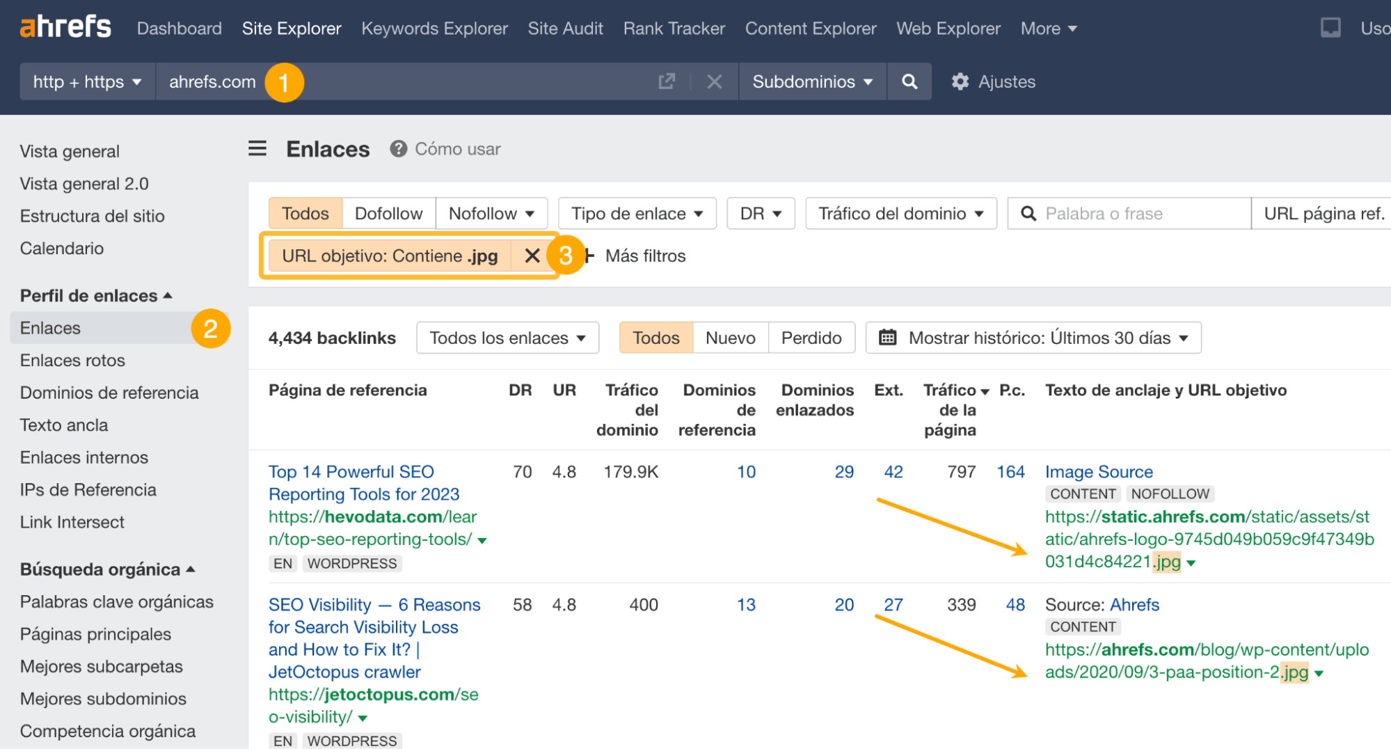Open ahrefs.com with the external link icon
This screenshot has height=749, width=1391.
[667, 81]
